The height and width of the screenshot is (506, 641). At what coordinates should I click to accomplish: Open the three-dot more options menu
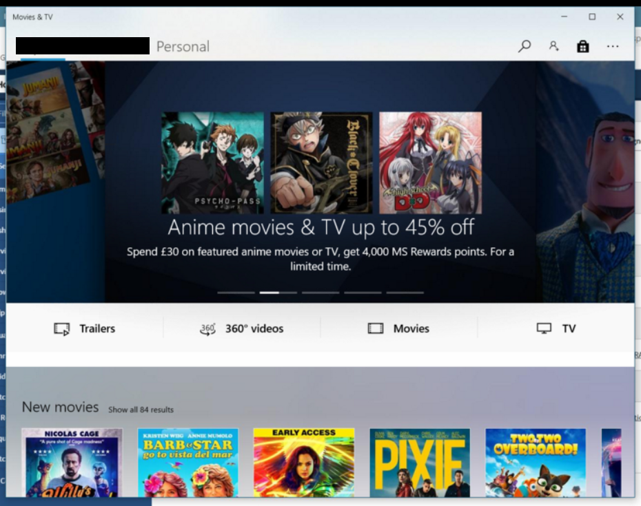(x=612, y=47)
